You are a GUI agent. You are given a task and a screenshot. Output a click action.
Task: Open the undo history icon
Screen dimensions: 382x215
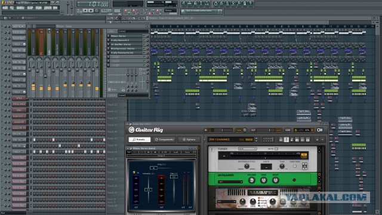pyautogui.click(x=215, y=4)
